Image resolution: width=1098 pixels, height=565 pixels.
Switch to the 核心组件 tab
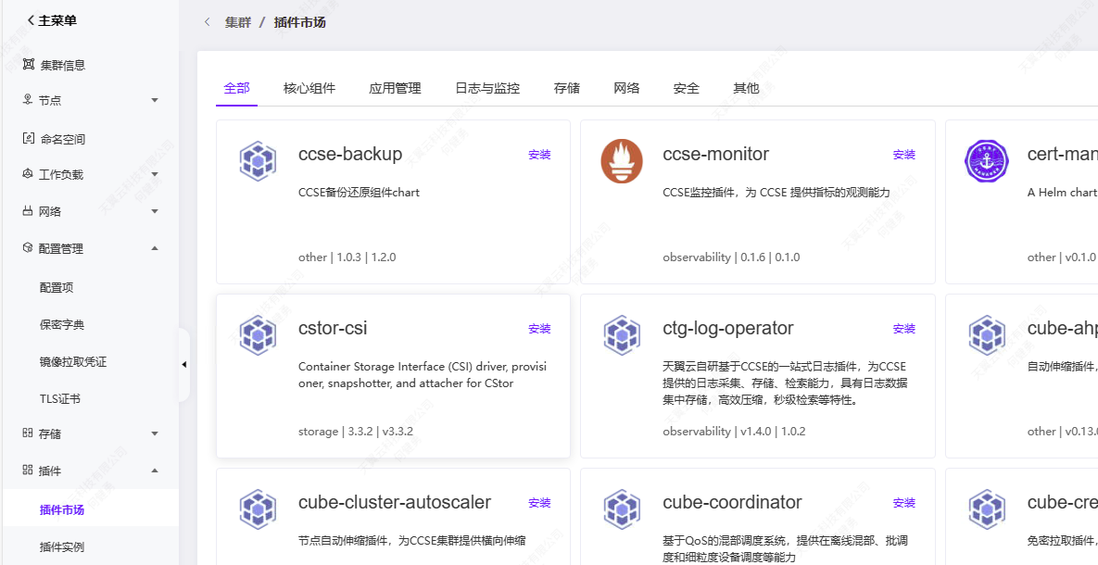[309, 88]
